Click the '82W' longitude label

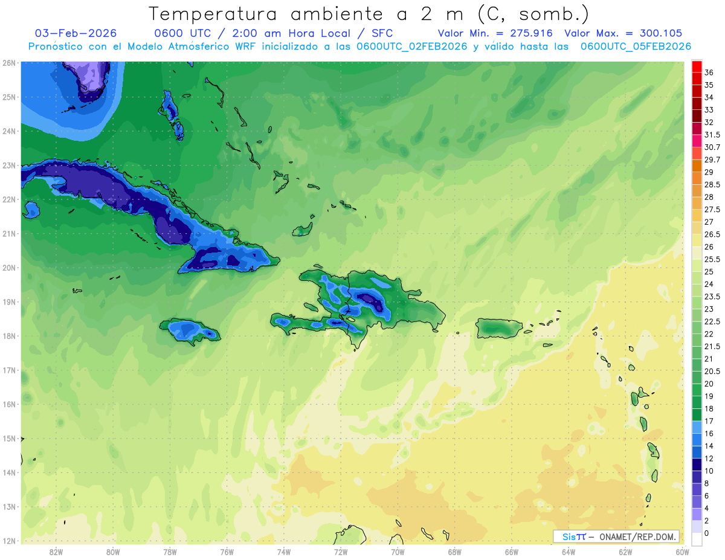[56, 552]
